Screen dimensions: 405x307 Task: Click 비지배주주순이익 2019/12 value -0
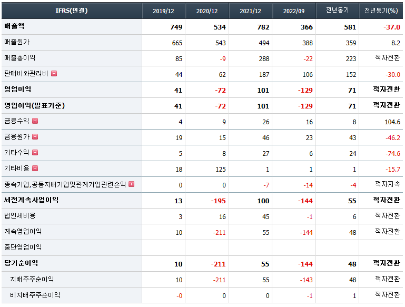(179, 295)
